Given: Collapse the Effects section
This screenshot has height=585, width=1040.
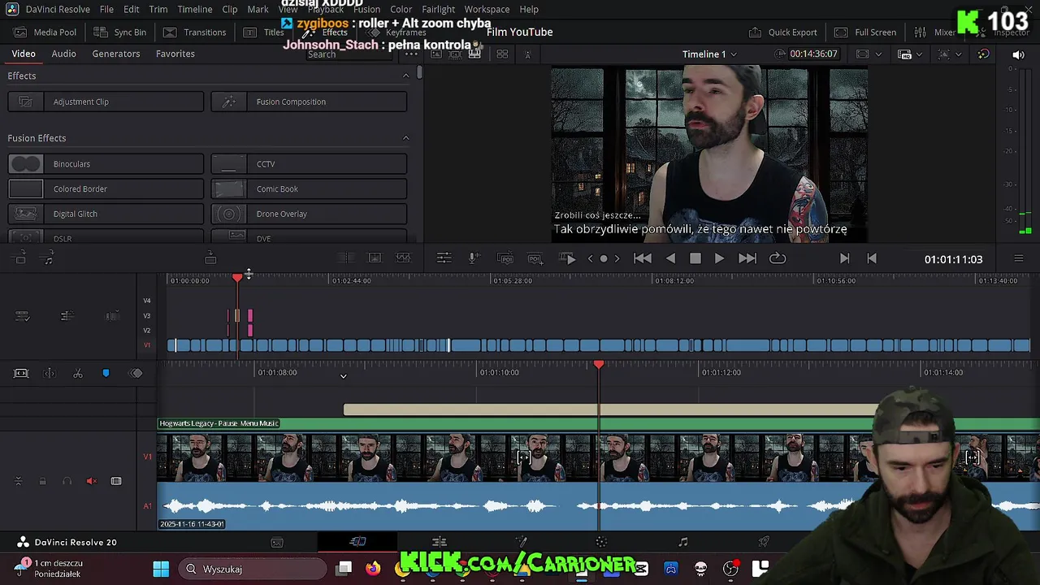Looking at the screenshot, I should 405,76.
